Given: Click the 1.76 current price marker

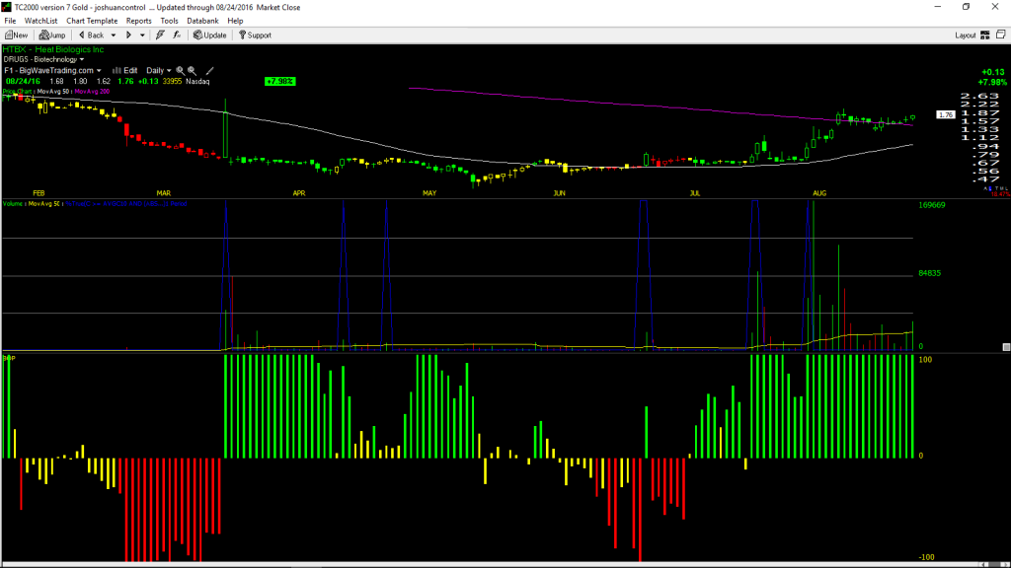Looking at the screenshot, I should (x=946, y=114).
